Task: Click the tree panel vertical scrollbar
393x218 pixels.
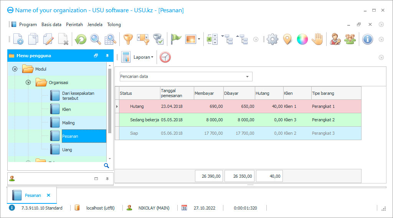Action: click(110, 101)
